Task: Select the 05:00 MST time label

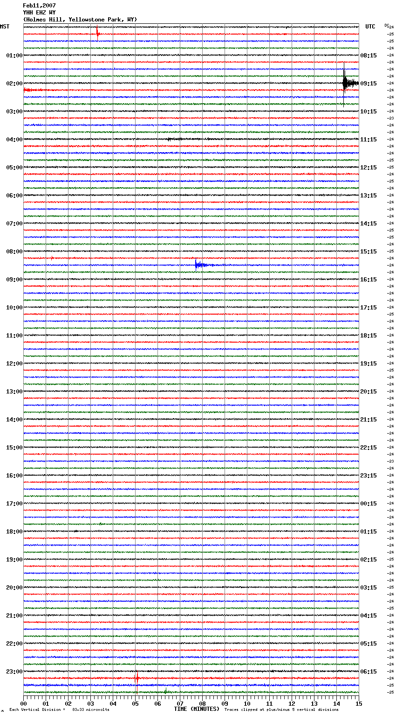Action: tap(14, 168)
